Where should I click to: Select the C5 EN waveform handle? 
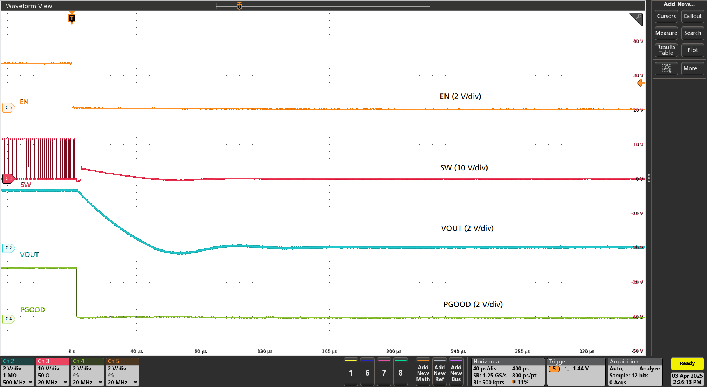pyautogui.click(x=8, y=107)
